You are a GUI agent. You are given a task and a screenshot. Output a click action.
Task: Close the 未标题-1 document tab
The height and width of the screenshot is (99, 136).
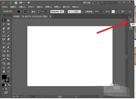[51, 16]
